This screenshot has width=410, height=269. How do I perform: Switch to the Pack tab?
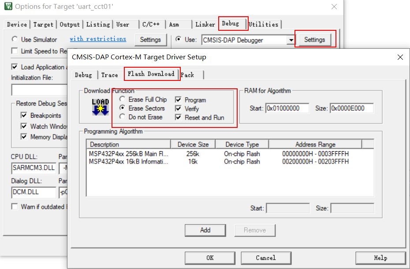(x=191, y=75)
